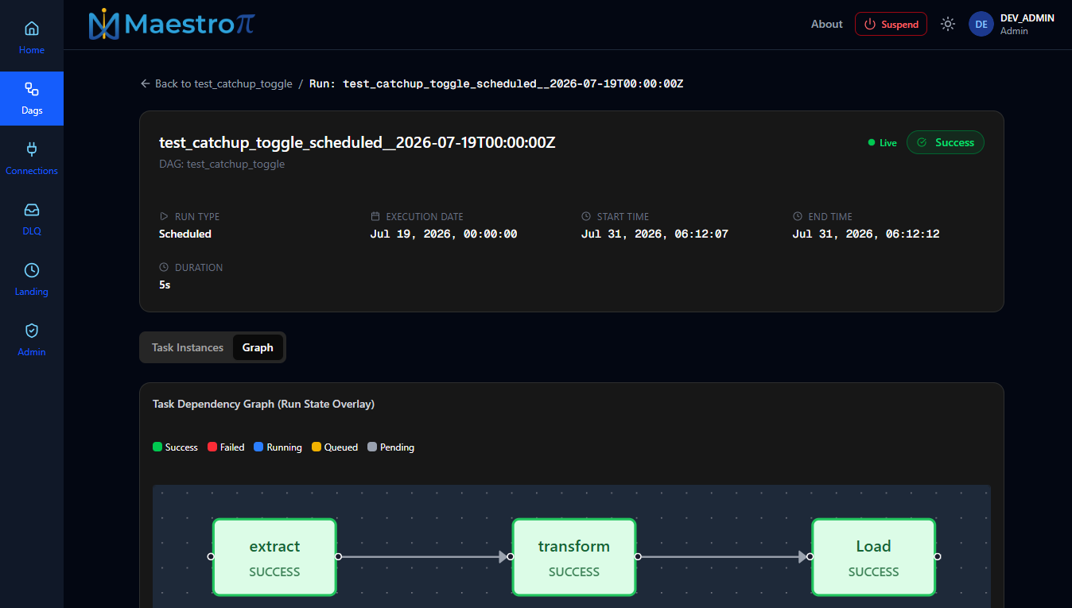Click the Success status badge

pos(946,142)
